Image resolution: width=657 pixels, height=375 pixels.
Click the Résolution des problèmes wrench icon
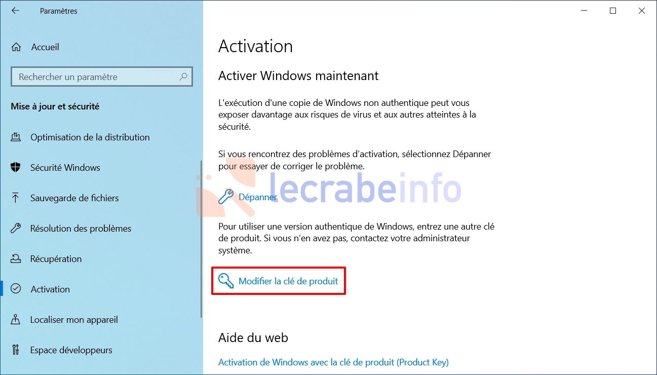(16, 229)
